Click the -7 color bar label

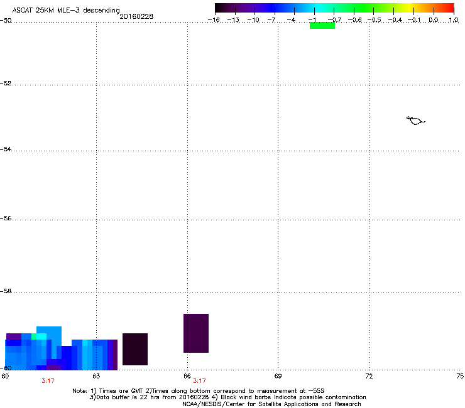(271, 20)
